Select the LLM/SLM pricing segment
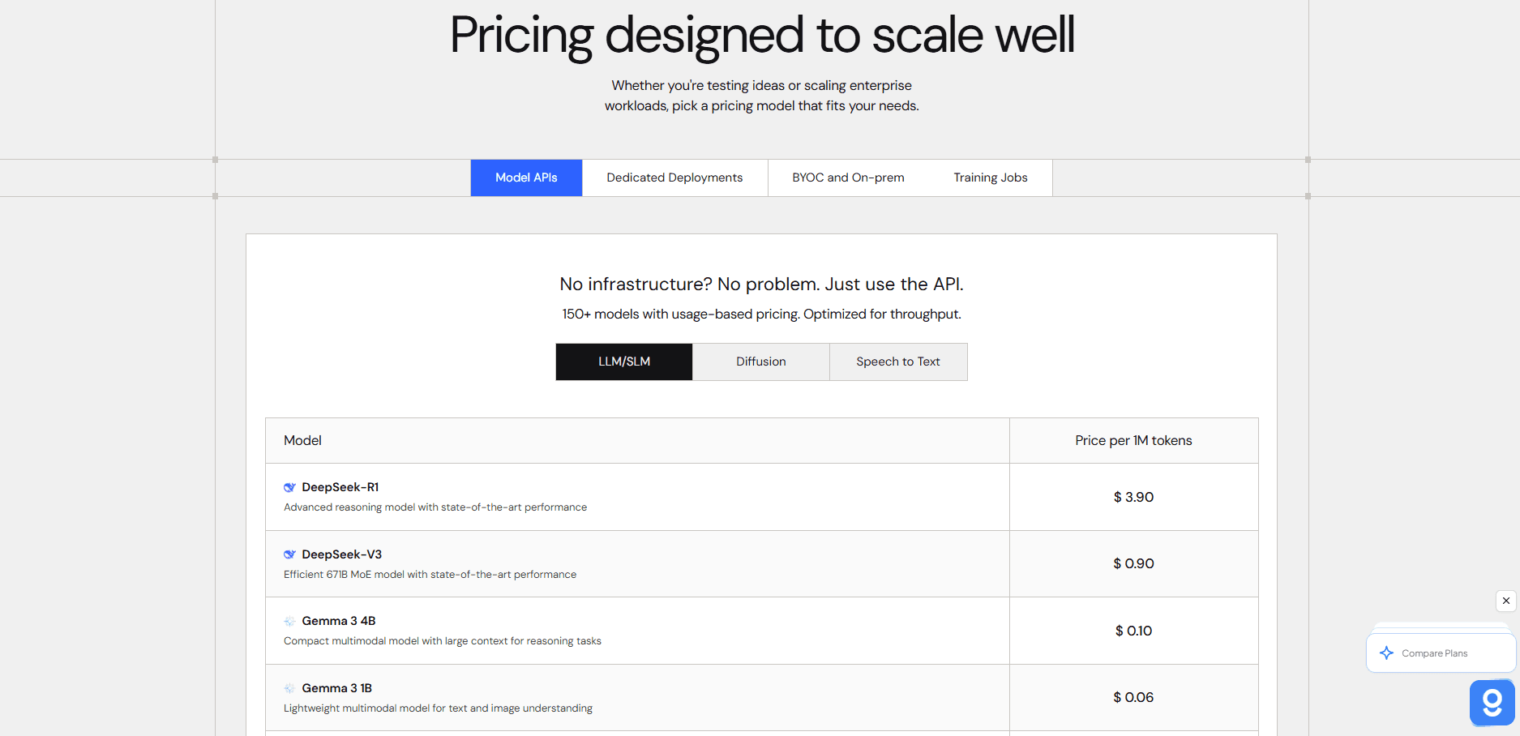The image size is (1520, 736). pos(623,362)
